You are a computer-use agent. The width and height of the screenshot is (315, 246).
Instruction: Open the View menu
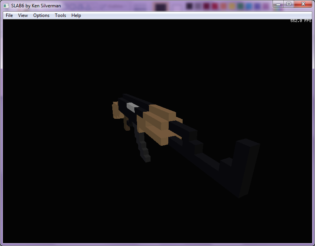23,15
